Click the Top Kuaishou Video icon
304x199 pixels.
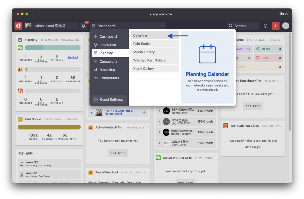(226, 126)
